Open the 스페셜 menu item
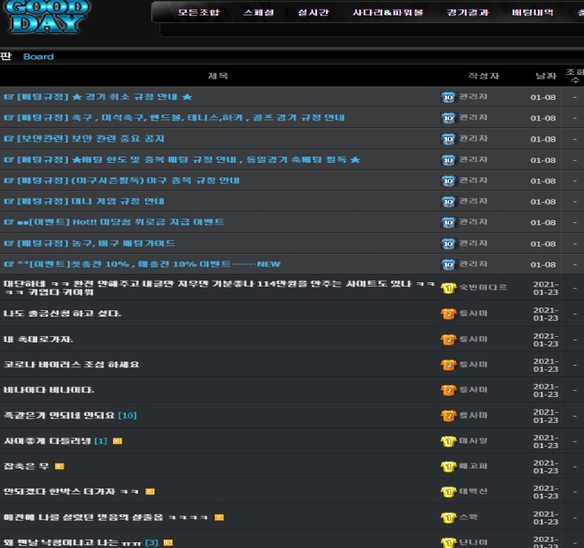 point(259,13)
